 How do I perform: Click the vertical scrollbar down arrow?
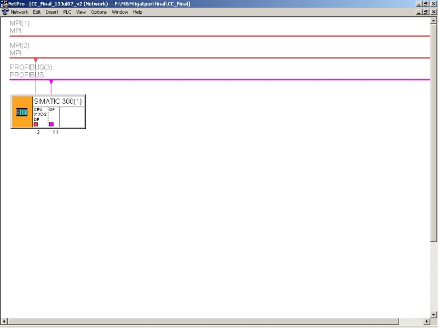click(434, 313)
